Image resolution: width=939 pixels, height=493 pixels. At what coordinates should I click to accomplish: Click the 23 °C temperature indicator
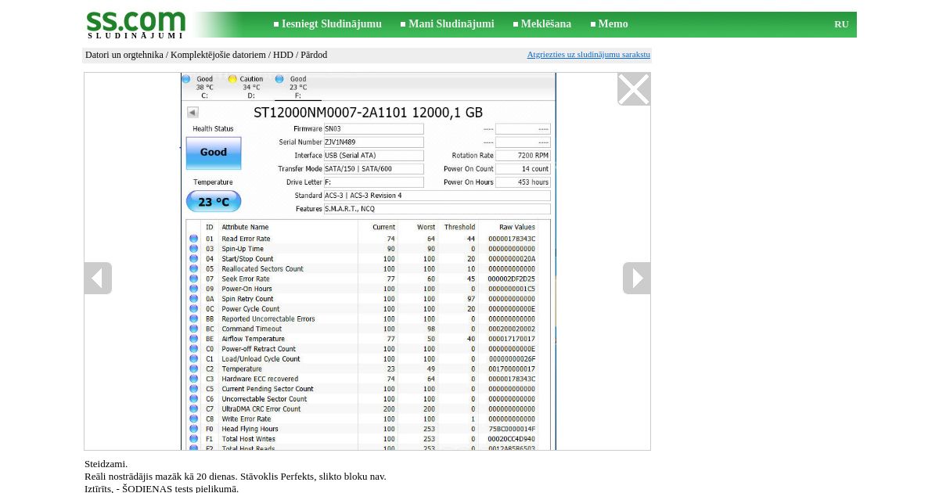click(x=214, y=202)
